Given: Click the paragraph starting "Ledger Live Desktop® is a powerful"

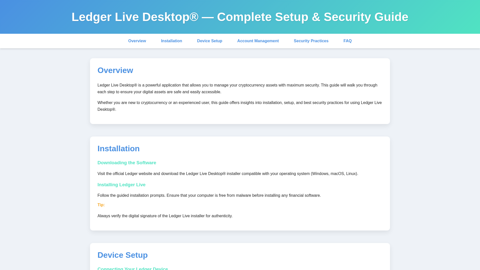Looking at the screenshot, I should pos(240,88).
